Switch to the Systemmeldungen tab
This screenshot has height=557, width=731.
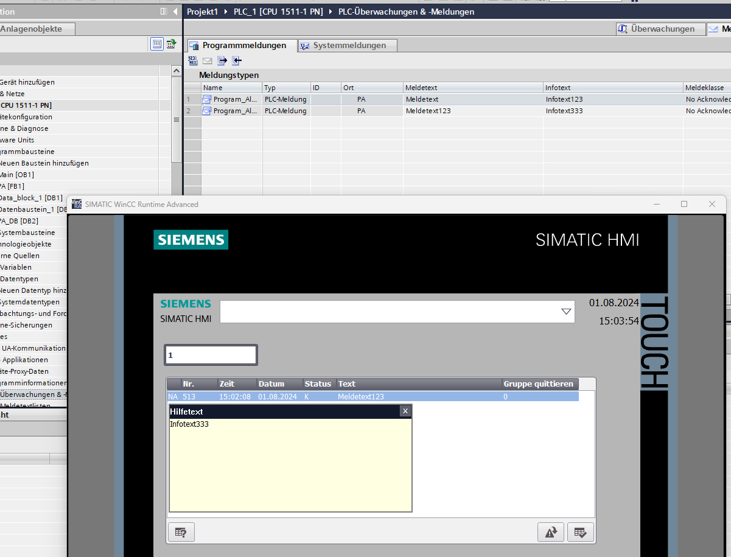[x=348, y=46]
